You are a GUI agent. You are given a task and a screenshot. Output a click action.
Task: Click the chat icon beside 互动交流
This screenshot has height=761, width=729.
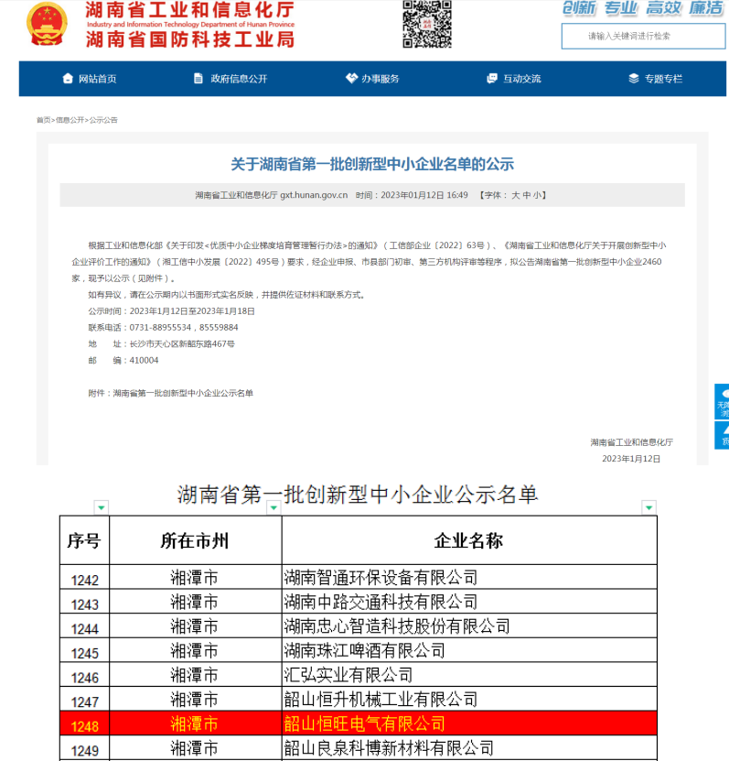pyautogui.click(x=492, y=79)
